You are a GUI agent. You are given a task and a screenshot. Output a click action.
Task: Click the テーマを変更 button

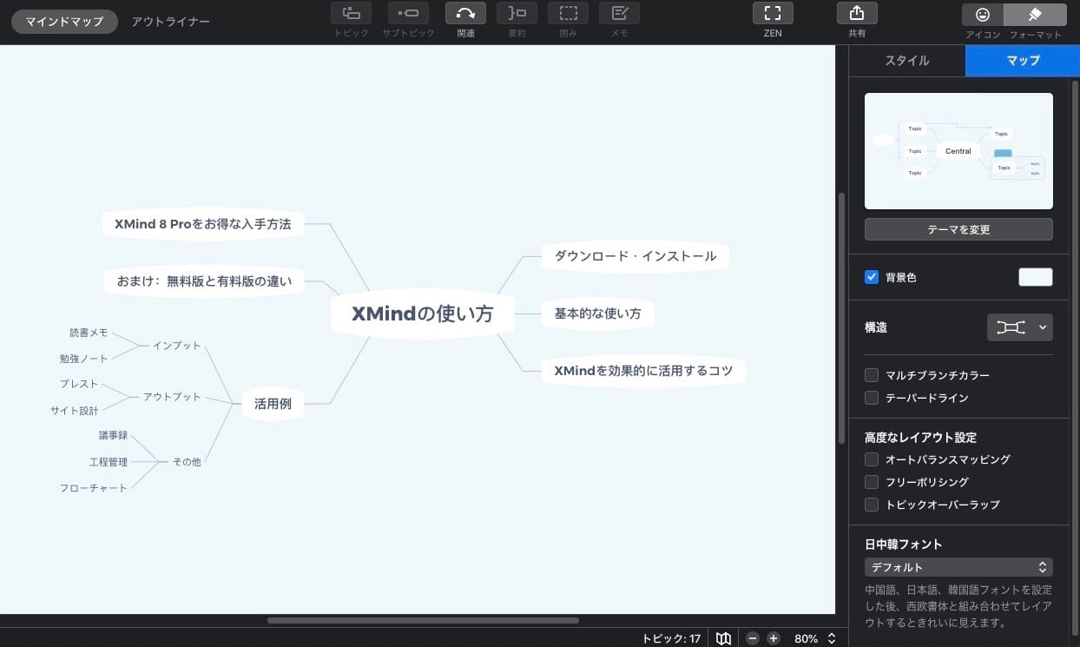tap(958, 229)
